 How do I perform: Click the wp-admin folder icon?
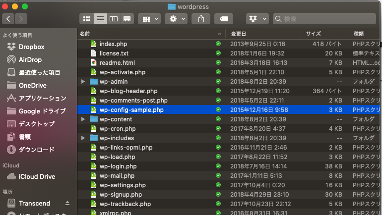[94, 81]
